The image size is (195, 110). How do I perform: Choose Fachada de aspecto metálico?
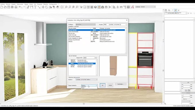82,67
